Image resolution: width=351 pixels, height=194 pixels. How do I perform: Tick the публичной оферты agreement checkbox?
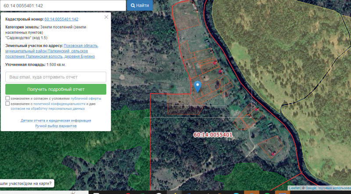click(7, 98)
